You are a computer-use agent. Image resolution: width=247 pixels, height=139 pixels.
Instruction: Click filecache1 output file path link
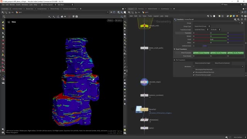(160, 113)
